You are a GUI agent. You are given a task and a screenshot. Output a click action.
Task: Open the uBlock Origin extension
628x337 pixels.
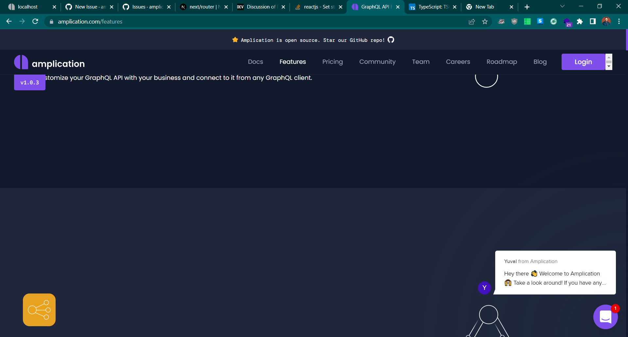click(514, 22)
